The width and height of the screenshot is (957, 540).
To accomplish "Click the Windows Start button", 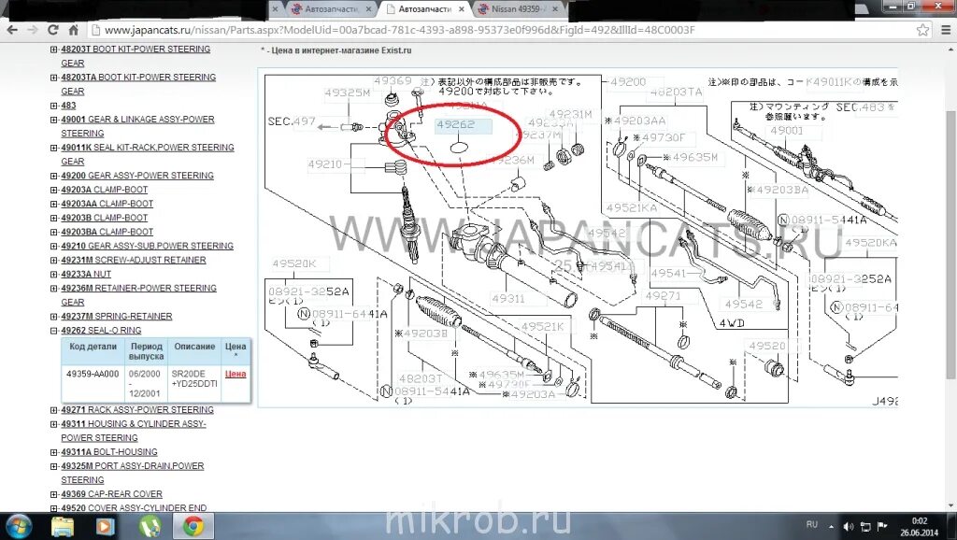I will [x=19, y=526].
